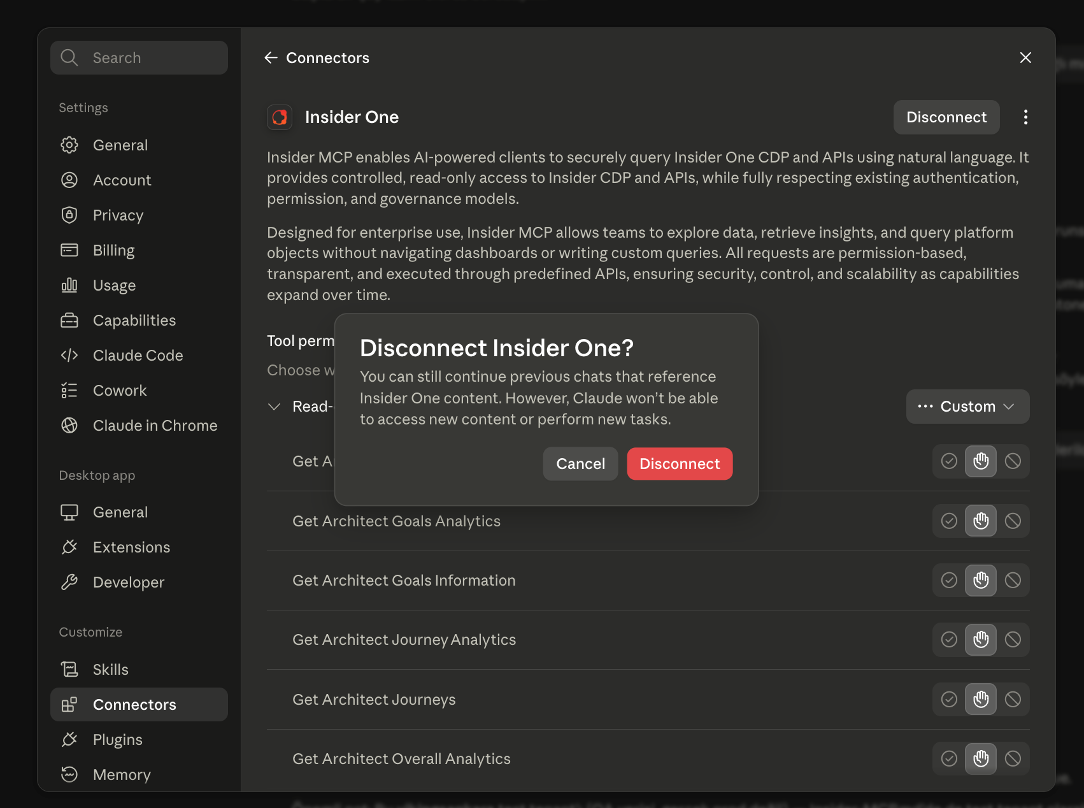Require approval for Get Architect Journeys
Image resolution: width=1084 pixels, height=808 pixels.
[981, 700]
